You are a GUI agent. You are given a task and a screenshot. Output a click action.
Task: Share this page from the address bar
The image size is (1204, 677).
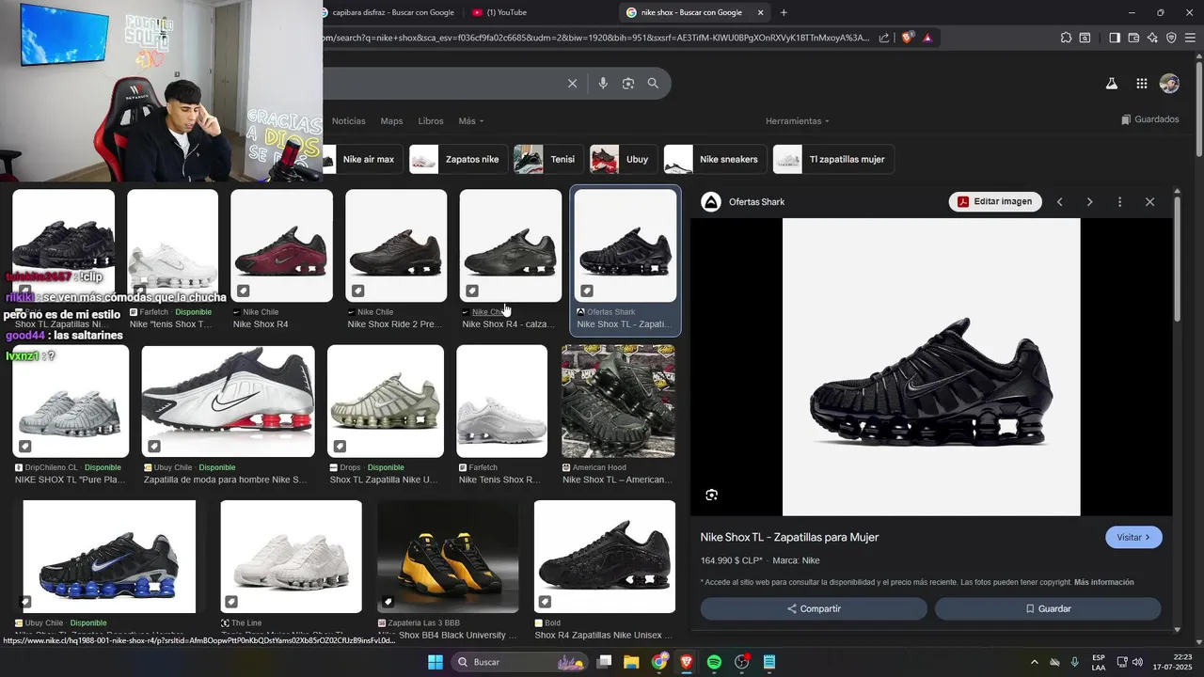[884, 38]
